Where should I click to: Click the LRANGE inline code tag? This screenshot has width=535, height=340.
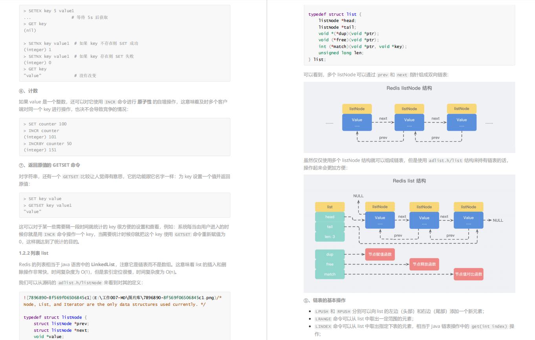[x=323, y=319]
